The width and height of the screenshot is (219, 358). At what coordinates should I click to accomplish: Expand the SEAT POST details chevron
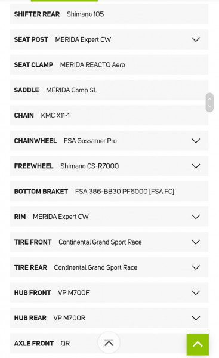[196, 39]
